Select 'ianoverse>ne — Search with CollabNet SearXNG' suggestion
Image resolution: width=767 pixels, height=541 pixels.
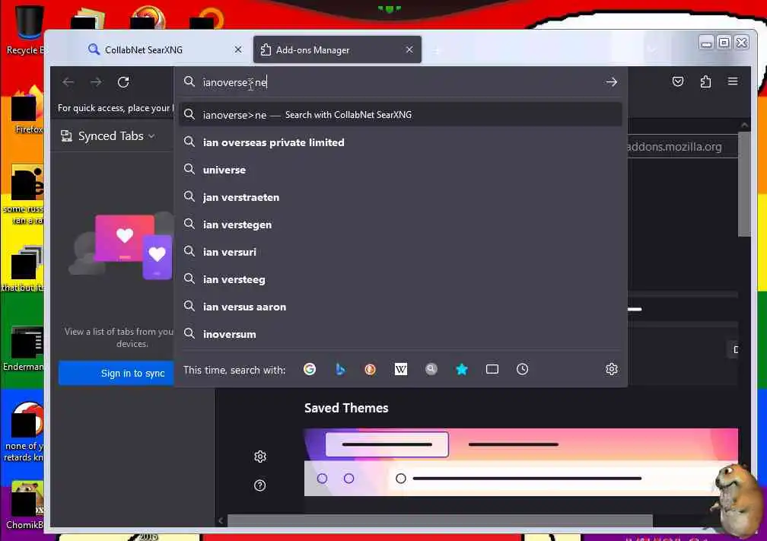pos(400,115)
